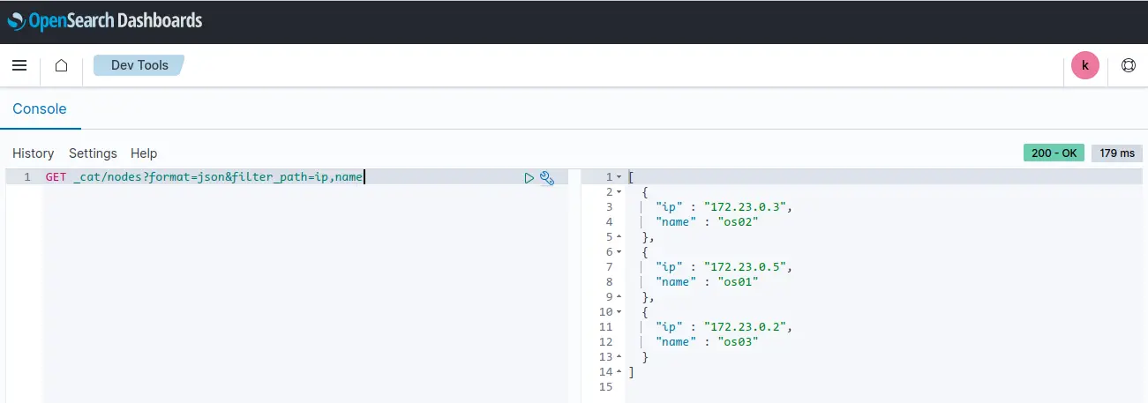Run the request with the play icon
This screenshot has height=403, width=1148.
click(x=529, y=177)
